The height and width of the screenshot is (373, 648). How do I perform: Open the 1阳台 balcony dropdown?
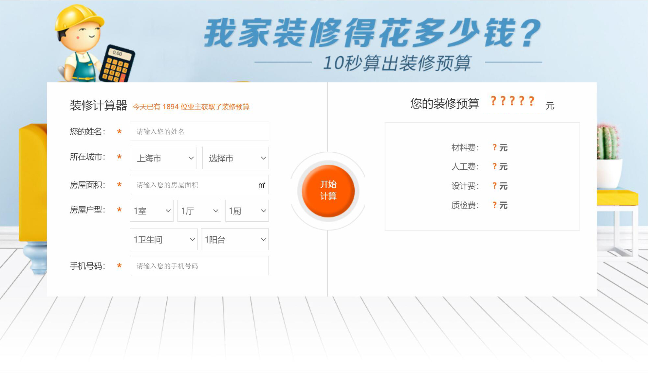234,239
